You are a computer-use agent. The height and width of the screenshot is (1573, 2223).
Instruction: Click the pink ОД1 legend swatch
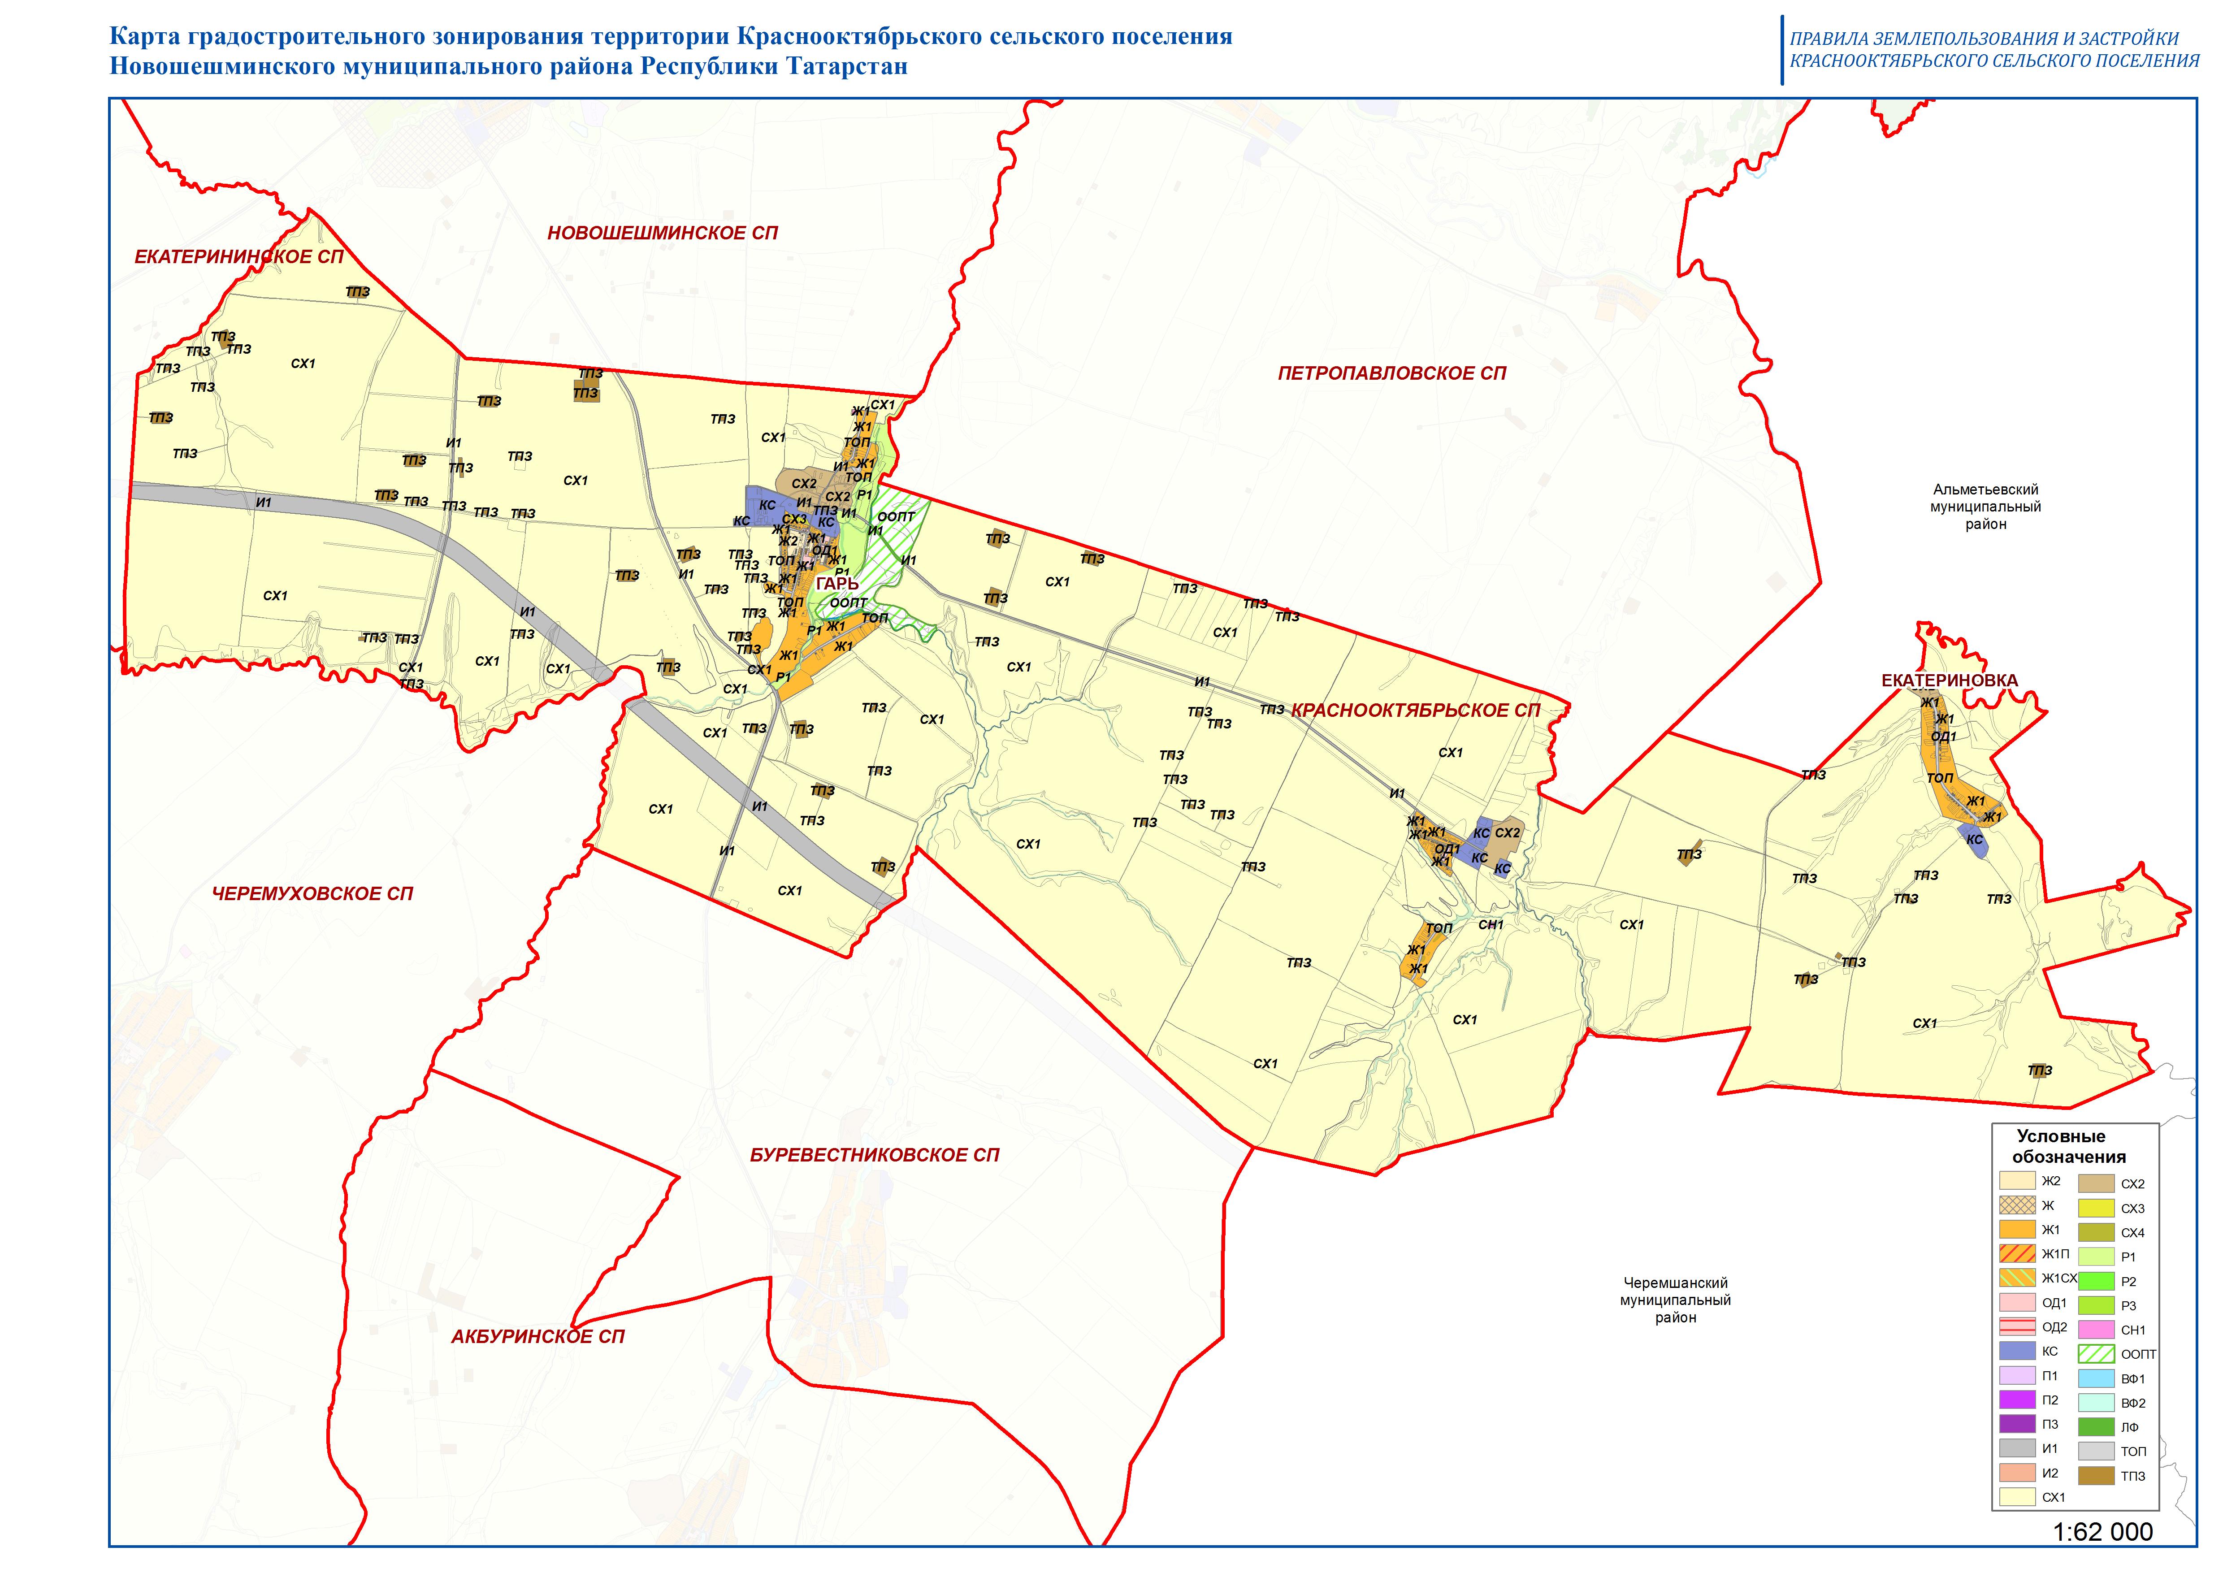click(x=2017, y=1303)
